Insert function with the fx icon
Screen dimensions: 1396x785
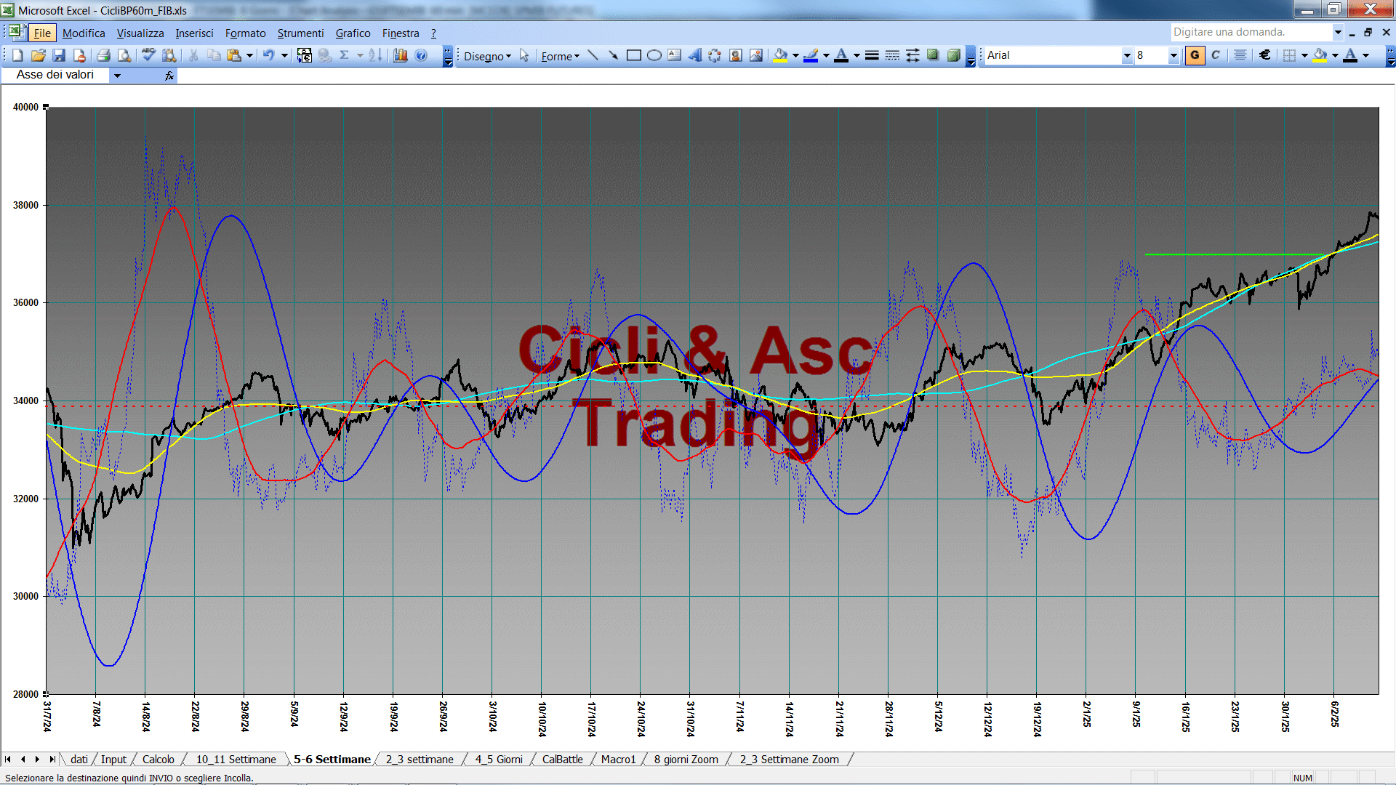pos(169,76)
